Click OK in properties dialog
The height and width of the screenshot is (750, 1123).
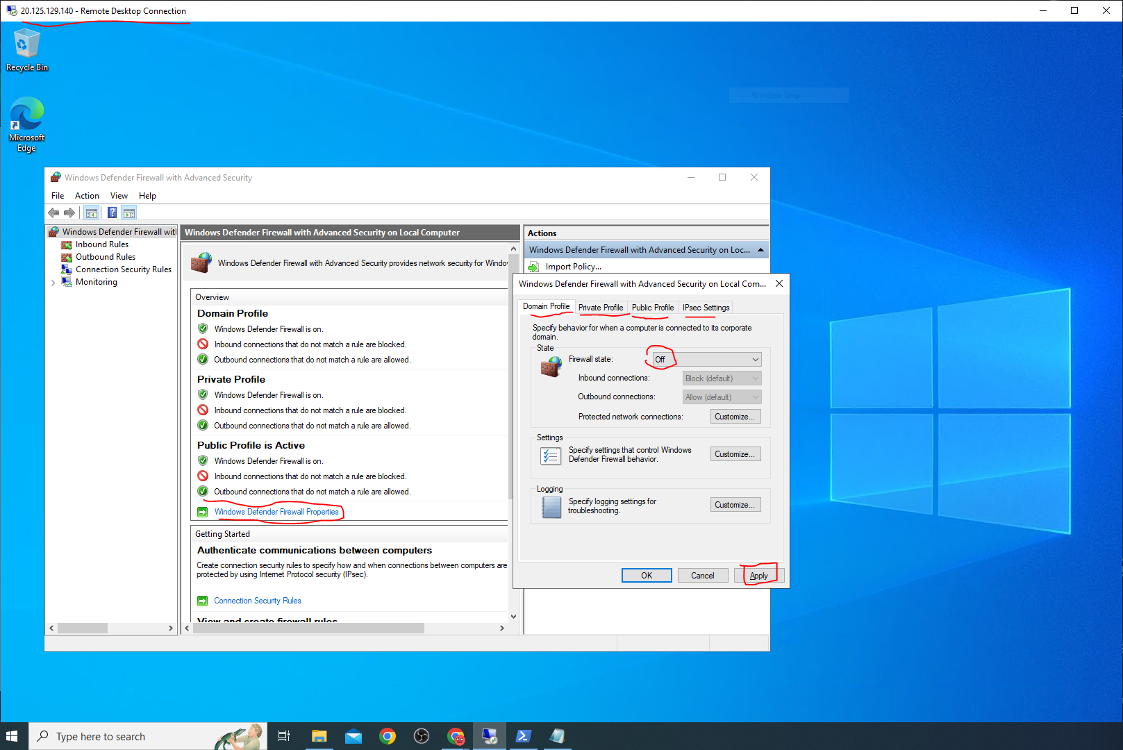tap(646, 576)
